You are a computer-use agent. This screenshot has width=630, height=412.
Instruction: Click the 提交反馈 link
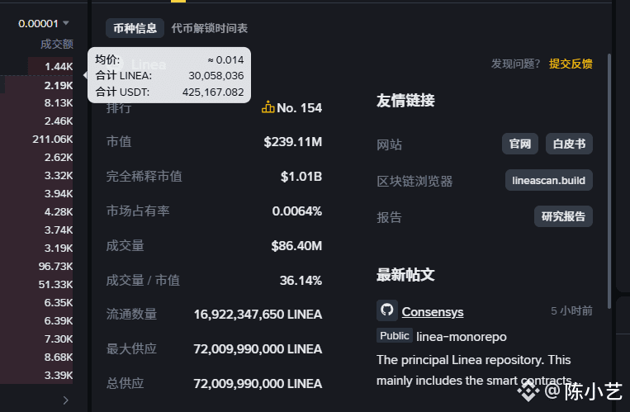[x=571, y=64]
